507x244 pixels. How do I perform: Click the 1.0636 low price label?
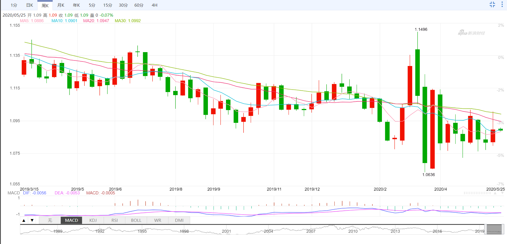(428, 175)
